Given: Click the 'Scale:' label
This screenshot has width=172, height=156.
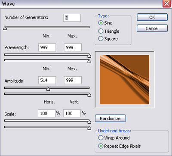Looking at the screenshot, I should click(x=10, y=114).
